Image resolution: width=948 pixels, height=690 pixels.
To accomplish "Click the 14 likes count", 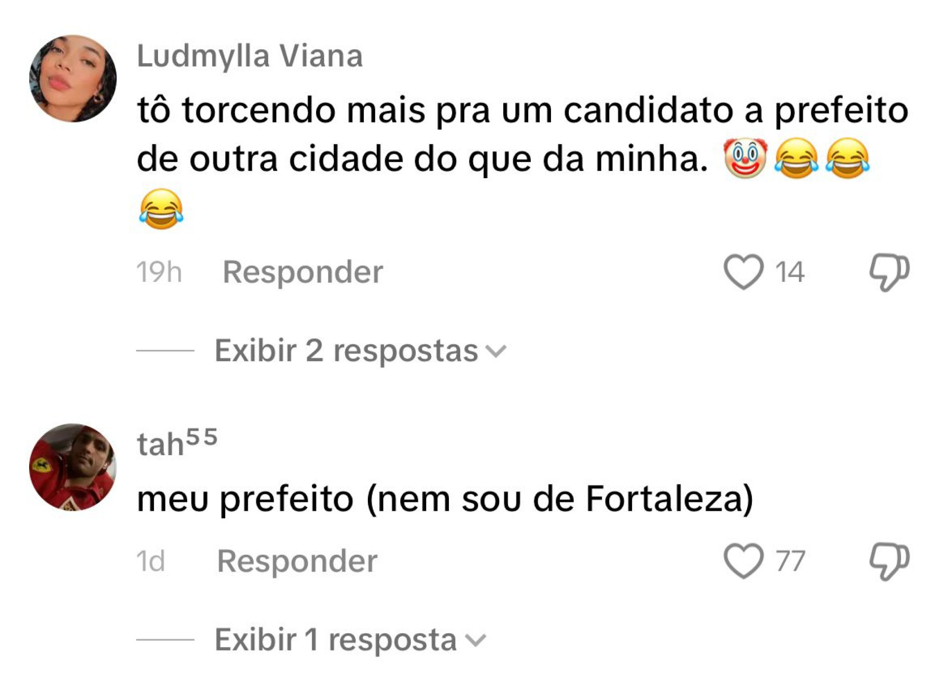I will (x=790, y=272).
